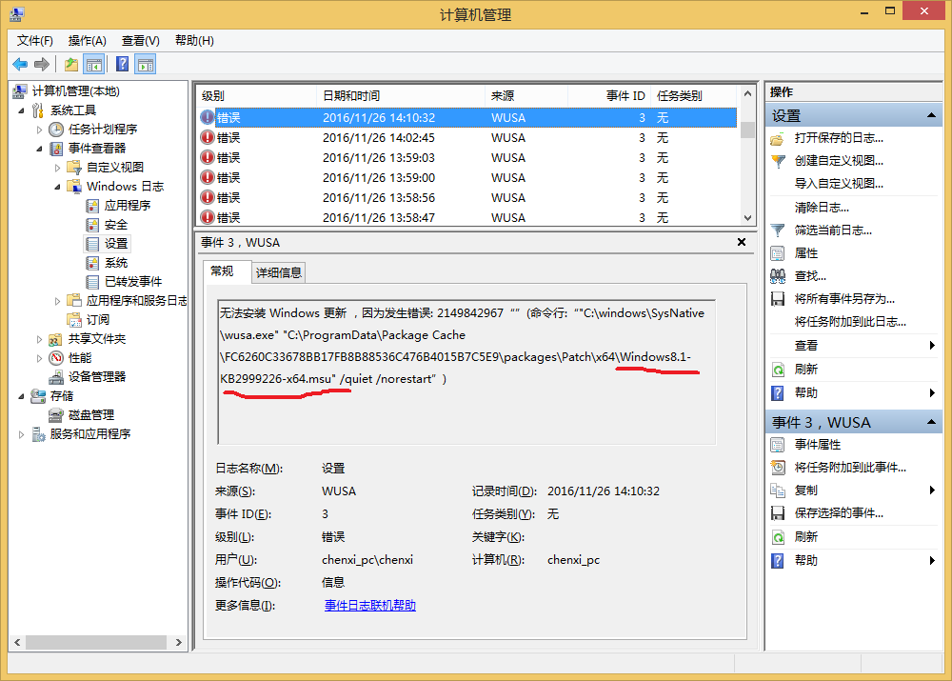Click Find (查找) binoculars action

coord(810,276)
